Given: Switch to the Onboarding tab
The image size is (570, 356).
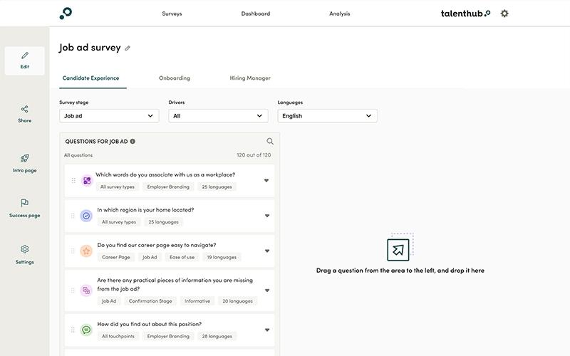Looking at the screenshot, I should click(175, 78).
